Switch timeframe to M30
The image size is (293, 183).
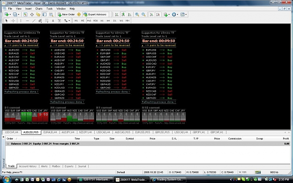point(96,21)
